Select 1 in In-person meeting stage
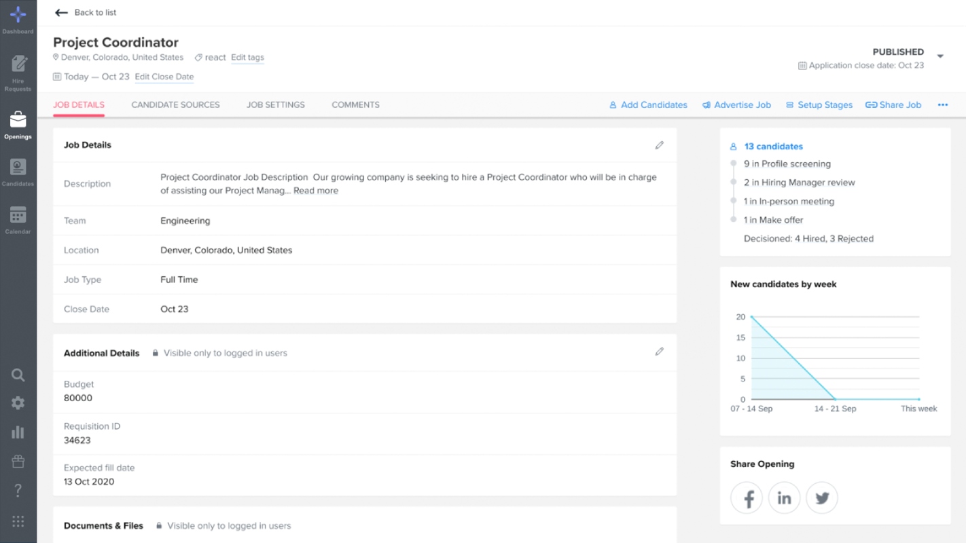The height and width of the screenshot is (543, 966). [789, 202]
